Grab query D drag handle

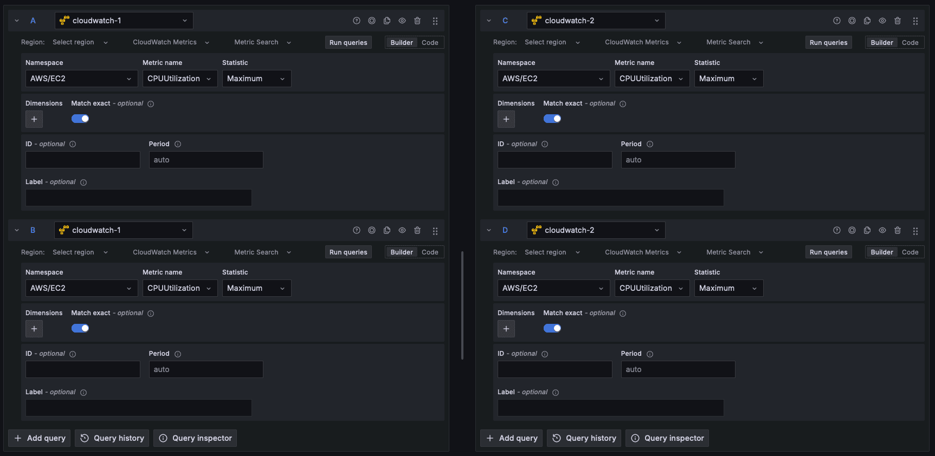[x=915, y=231]
